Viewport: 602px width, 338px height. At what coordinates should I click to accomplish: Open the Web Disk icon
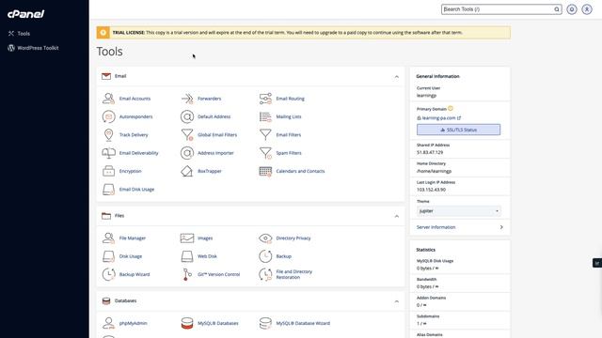pos(187,256)
